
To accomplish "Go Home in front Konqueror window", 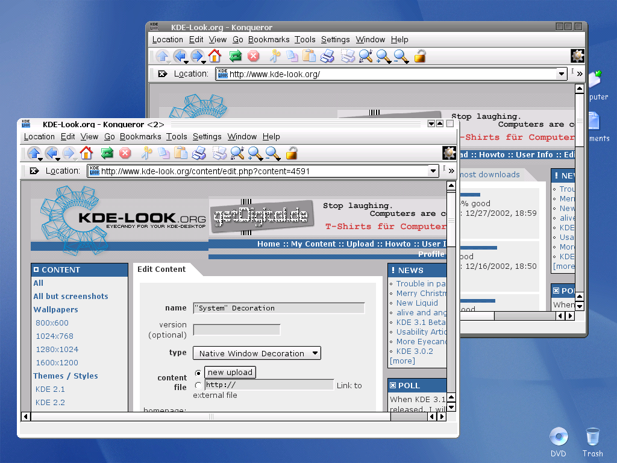I will [x=86, y=153].
